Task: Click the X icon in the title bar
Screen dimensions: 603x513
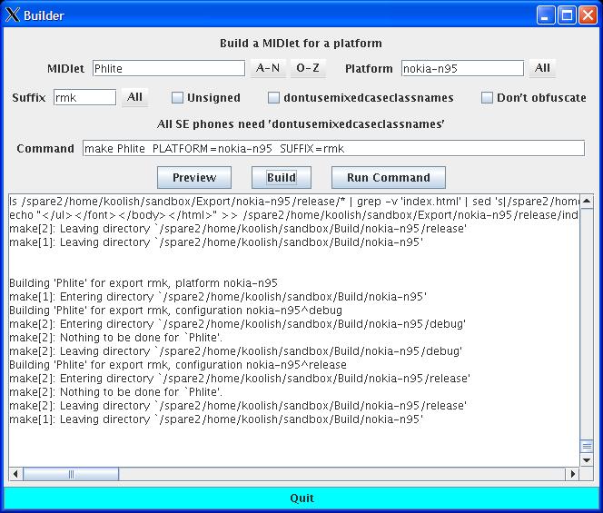Action: click(13, 15)
